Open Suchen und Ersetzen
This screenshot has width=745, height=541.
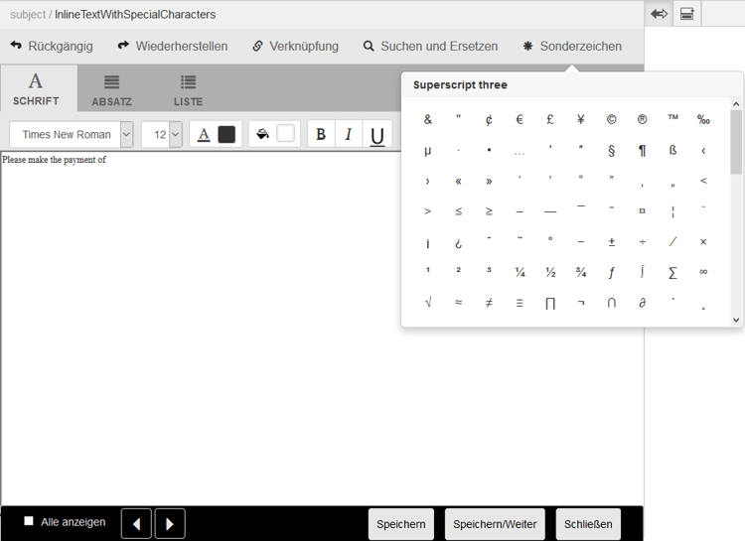tap(430, 46)
